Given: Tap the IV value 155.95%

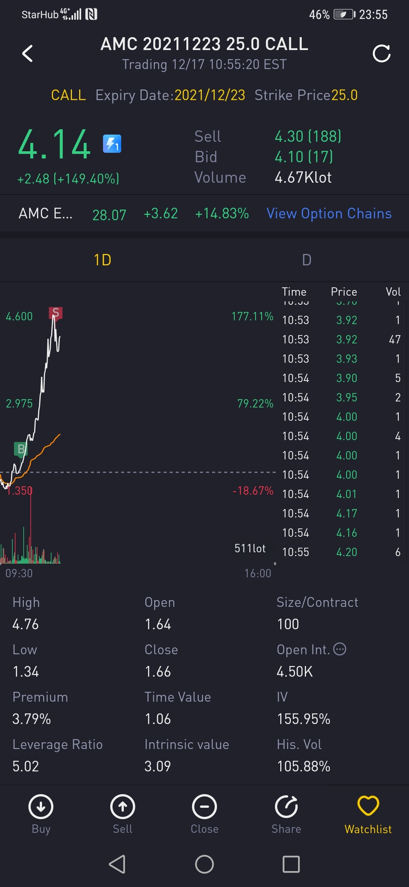Looking at the screenshot, I should coord(303,719).
